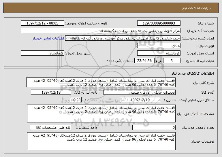Click the اولویت نیاز label

[206, 46]
